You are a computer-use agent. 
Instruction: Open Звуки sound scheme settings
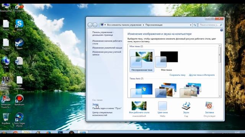point(186,109)
